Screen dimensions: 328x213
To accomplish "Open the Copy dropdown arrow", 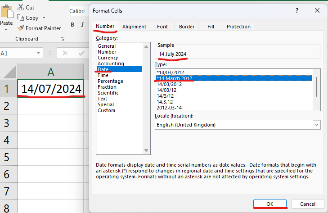I will tap(44, 18).
